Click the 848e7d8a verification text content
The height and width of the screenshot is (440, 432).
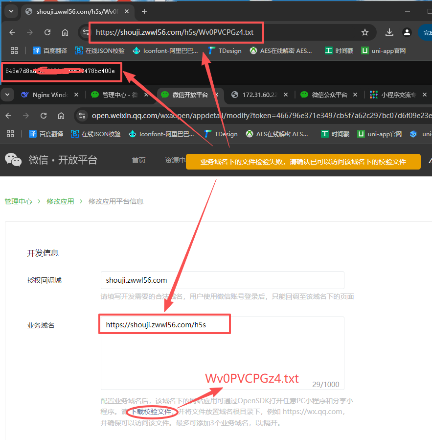(x=60, y=71)
